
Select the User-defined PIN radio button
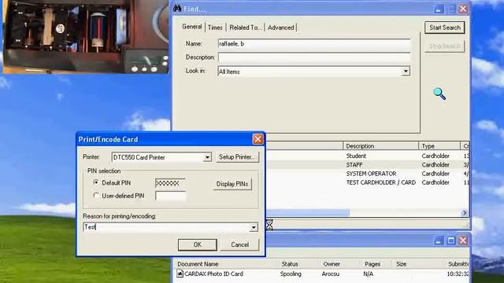96,196
